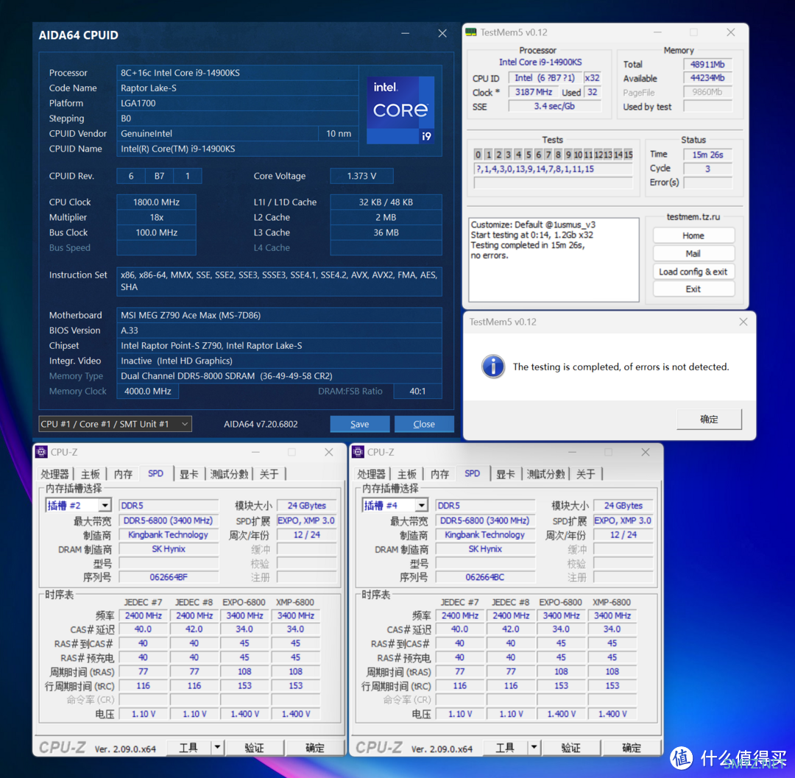Close the AIDA64 CPUID window
Screen dimensions: 795x778
tap(442, 33)
